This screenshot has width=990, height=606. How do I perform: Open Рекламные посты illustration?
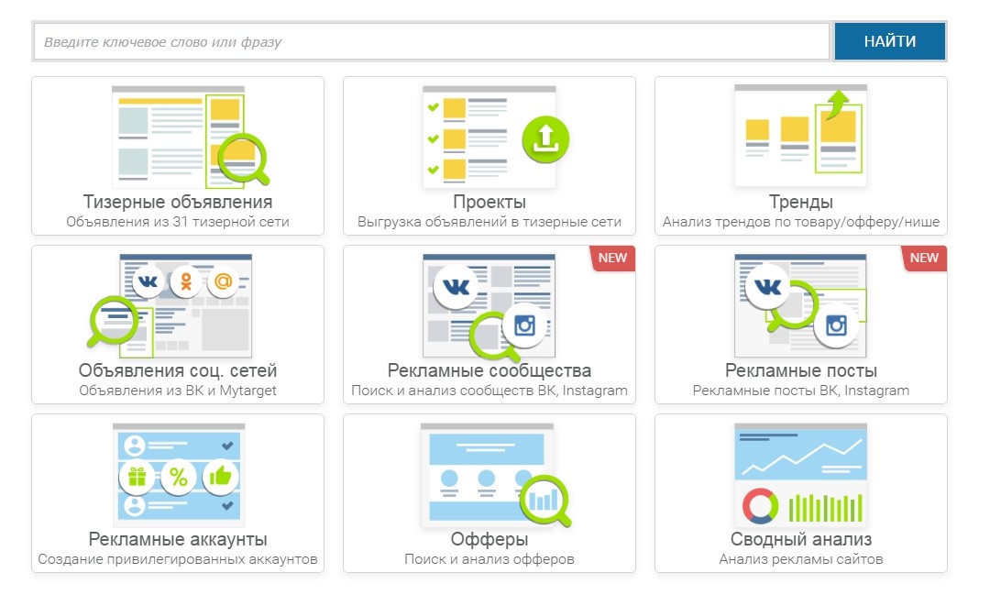(x=800, y=306)
